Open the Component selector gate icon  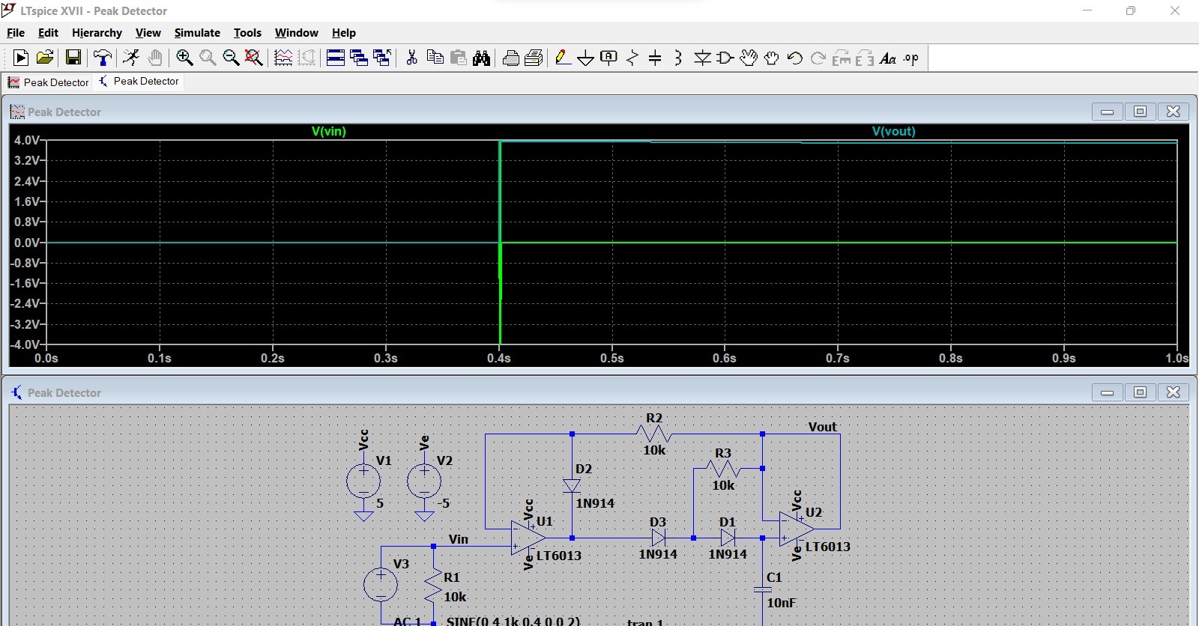point(725,58)
